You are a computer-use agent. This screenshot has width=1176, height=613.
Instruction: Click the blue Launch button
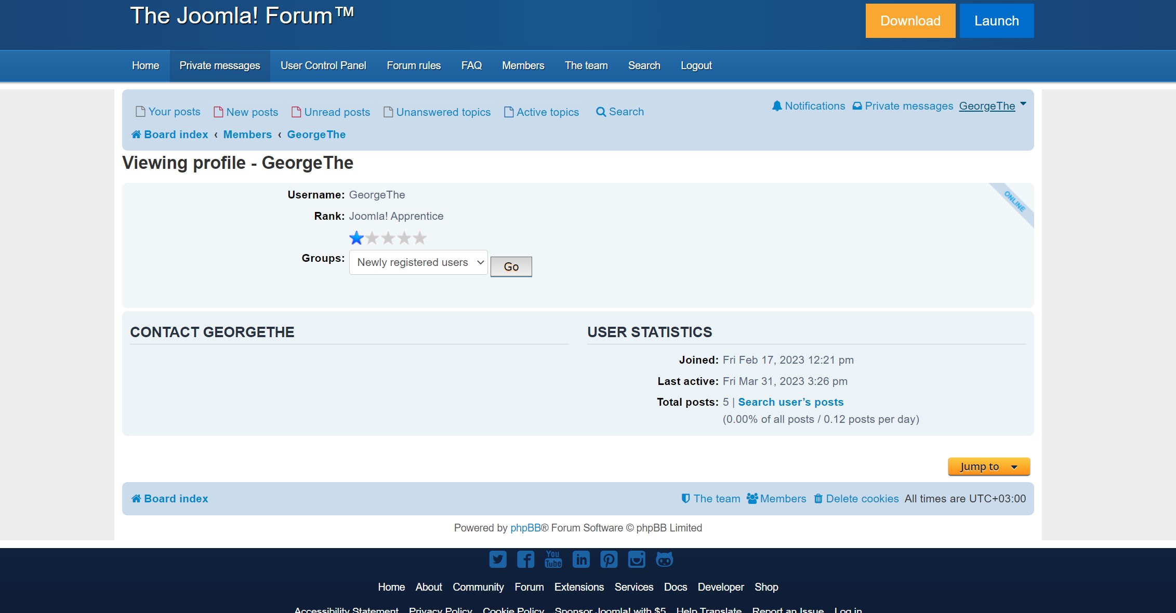[x=997, y=21]
